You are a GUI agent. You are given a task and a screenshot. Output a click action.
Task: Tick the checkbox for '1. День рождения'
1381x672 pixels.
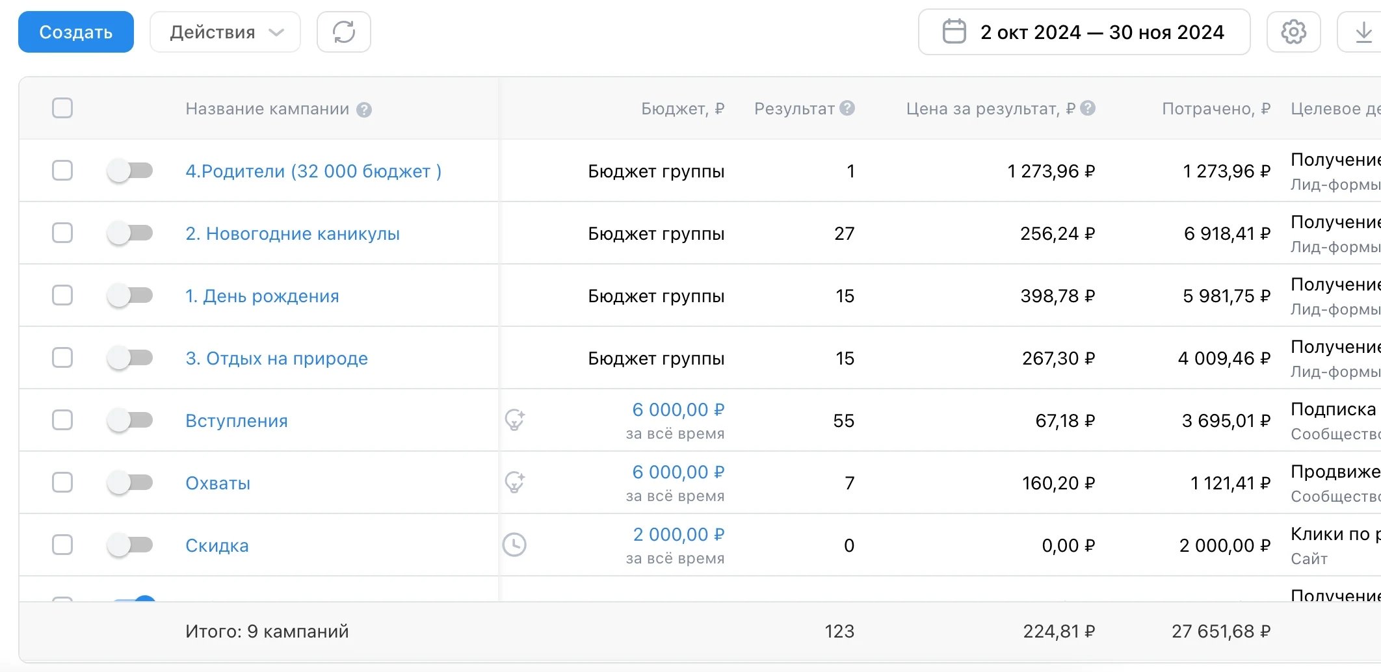(x=62, y=296)
